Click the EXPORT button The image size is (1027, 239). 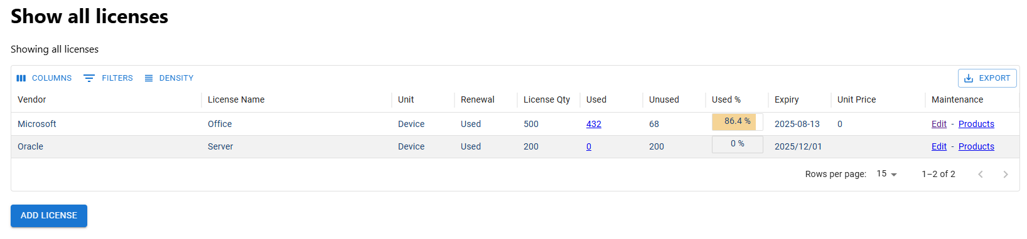[x=987, y=78]
